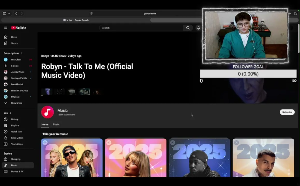Go back with Safari back arrow

(x=16, y=13)
